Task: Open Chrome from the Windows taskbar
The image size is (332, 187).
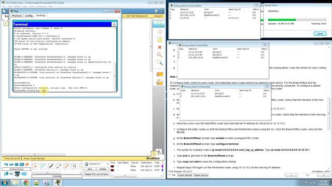Action: coord(26,183)
